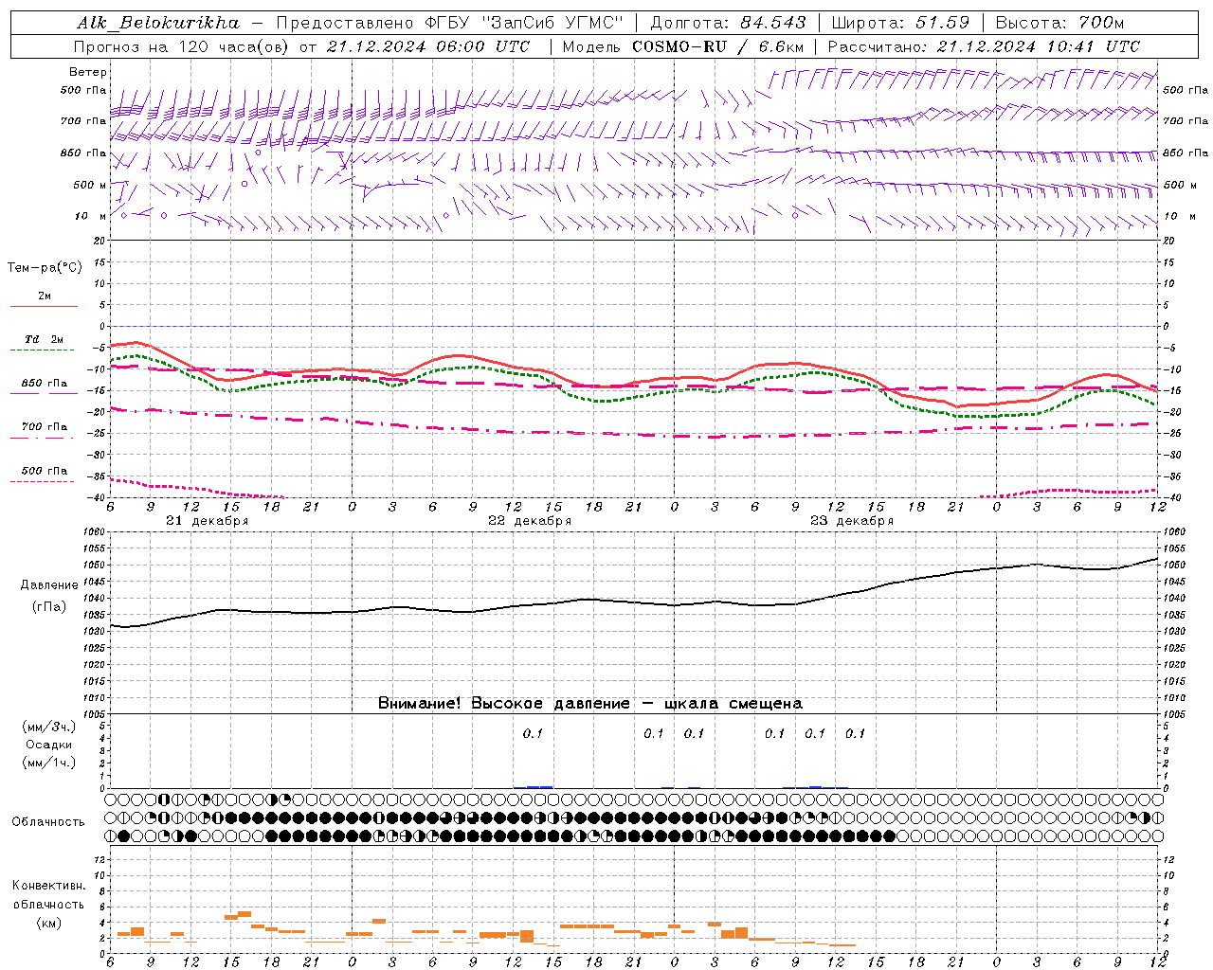Click the Td 2м dew point legend entry

(x=44, y=339)
